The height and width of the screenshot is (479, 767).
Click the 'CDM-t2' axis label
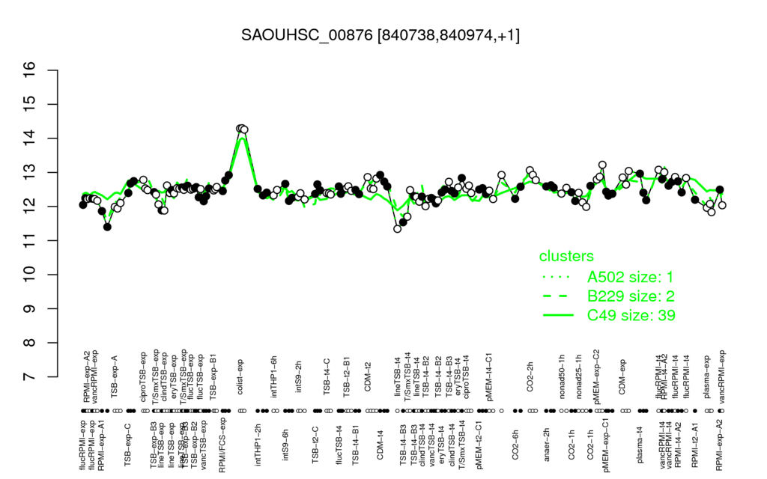pyautogui.click(x=369, y=378)
